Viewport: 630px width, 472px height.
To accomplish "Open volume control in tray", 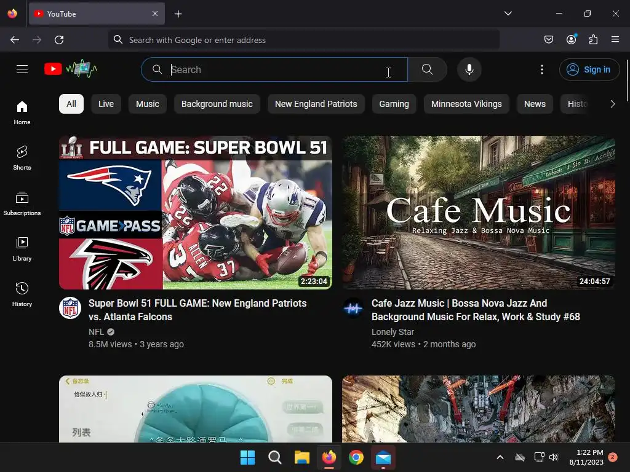I will (554, 457).
